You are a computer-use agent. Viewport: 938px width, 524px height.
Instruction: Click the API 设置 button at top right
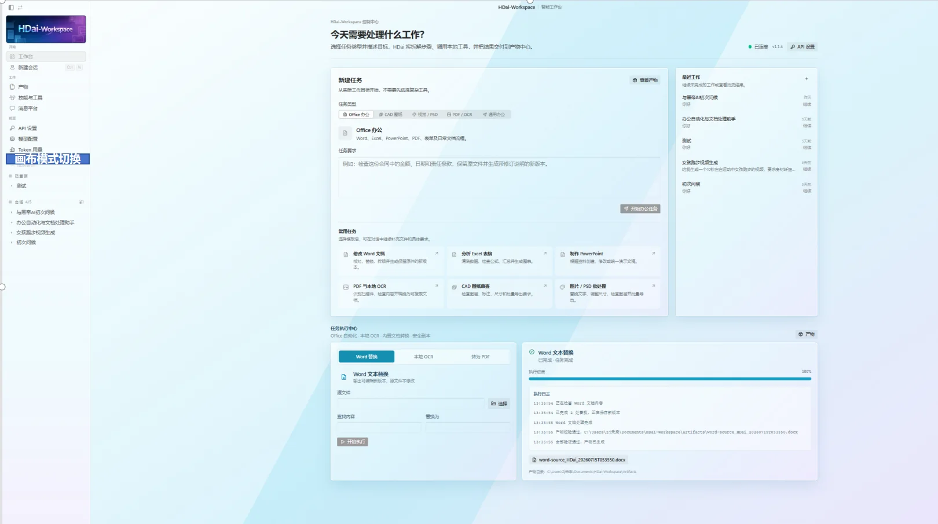click(x=803, y=47)
